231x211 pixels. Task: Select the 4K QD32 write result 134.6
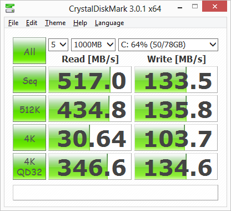176,166
